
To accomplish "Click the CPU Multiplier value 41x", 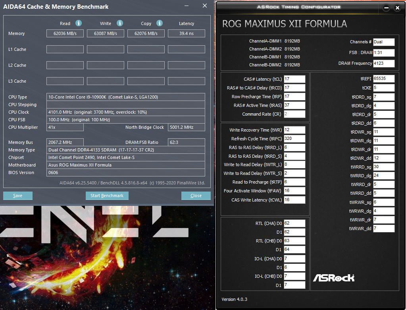I will pos(65,127).
